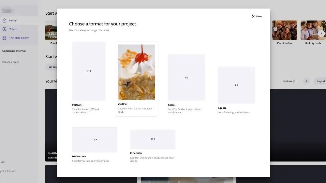326x183 pixels.
Task: Open Videos section in sidebar
Action: [x=13, y=29]
